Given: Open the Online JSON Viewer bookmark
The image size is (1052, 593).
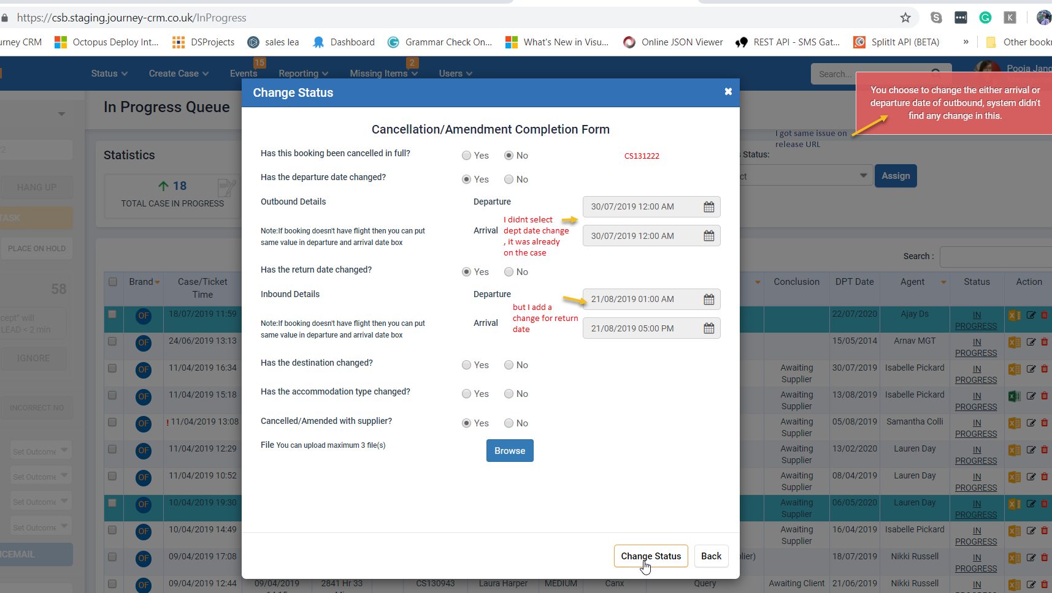Looking at the screenshot, I should pos(673,42).
